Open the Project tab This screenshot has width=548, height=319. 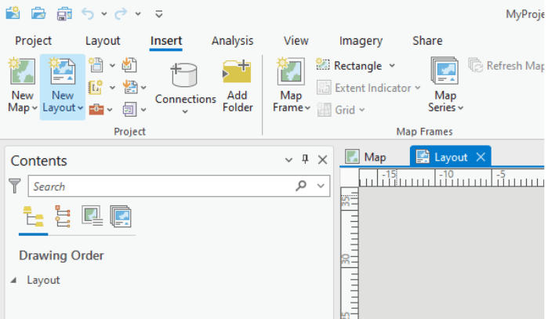34,41
